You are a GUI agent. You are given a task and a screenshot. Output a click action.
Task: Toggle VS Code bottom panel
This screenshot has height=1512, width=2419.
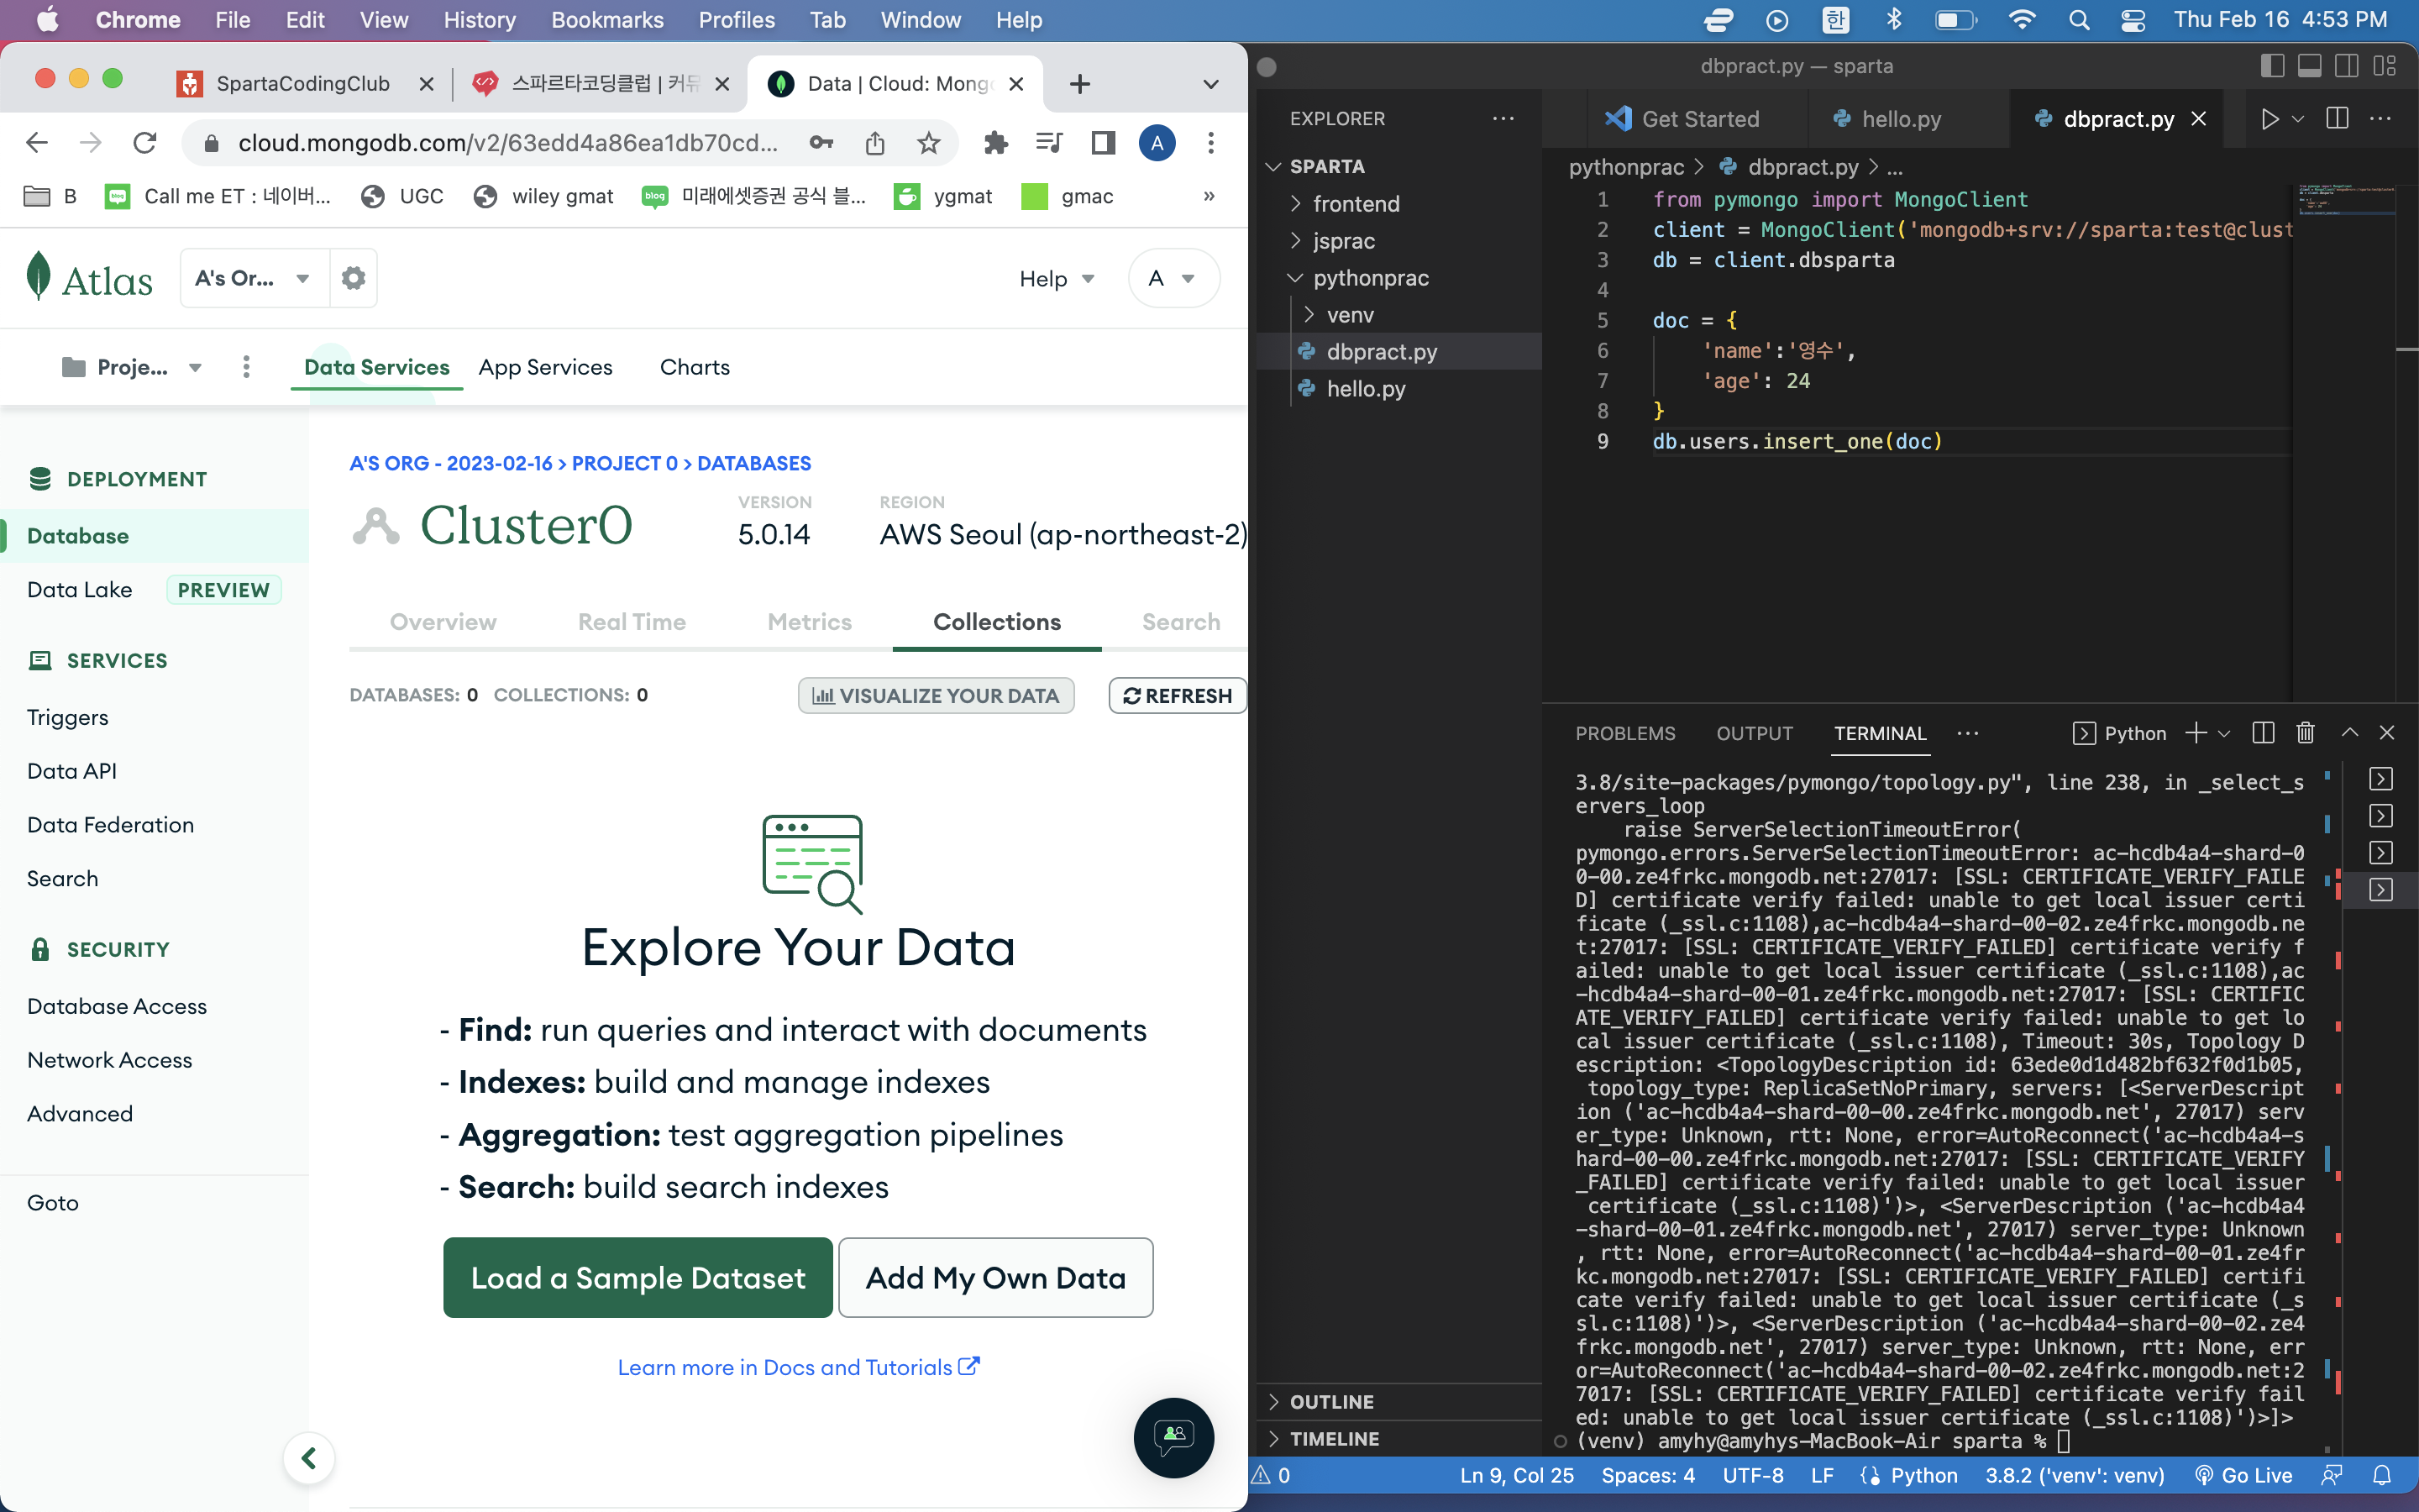pyautogui.click(x=2309, y=66)
